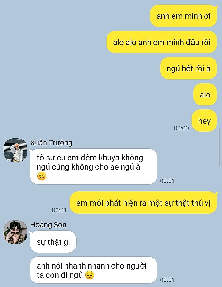Tap the 00:01 timestamp beside Xuân Trường's message
The width and height of the screenshot is (222, 287).
[x=167, y=181]
